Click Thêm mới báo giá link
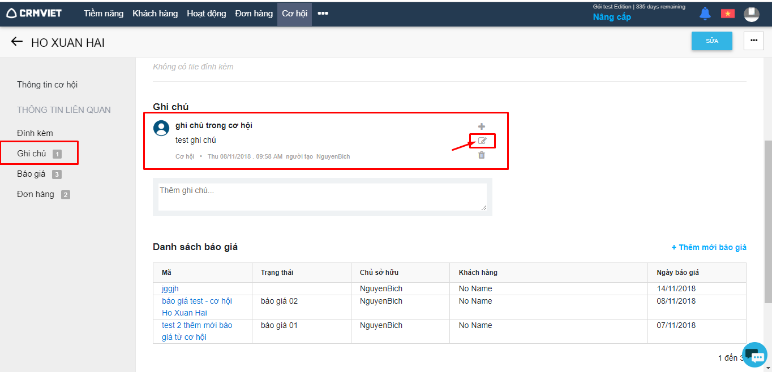This screenshot has width=772, height=372. click(x=709, y=247)
